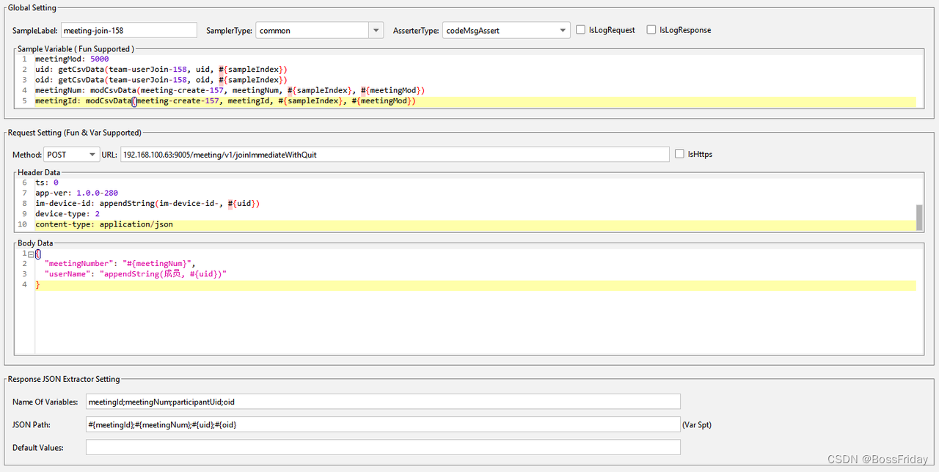
Task: Click the JSON Path input field
Action: (x=383, y=424)
